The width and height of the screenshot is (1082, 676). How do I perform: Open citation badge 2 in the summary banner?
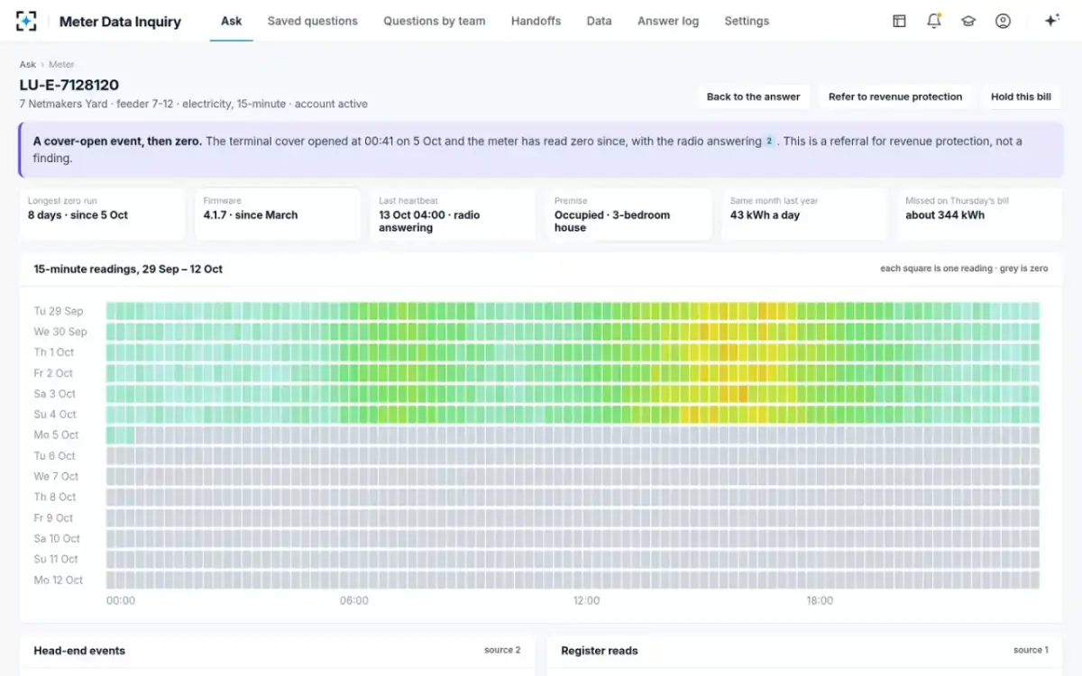(769, 142)
